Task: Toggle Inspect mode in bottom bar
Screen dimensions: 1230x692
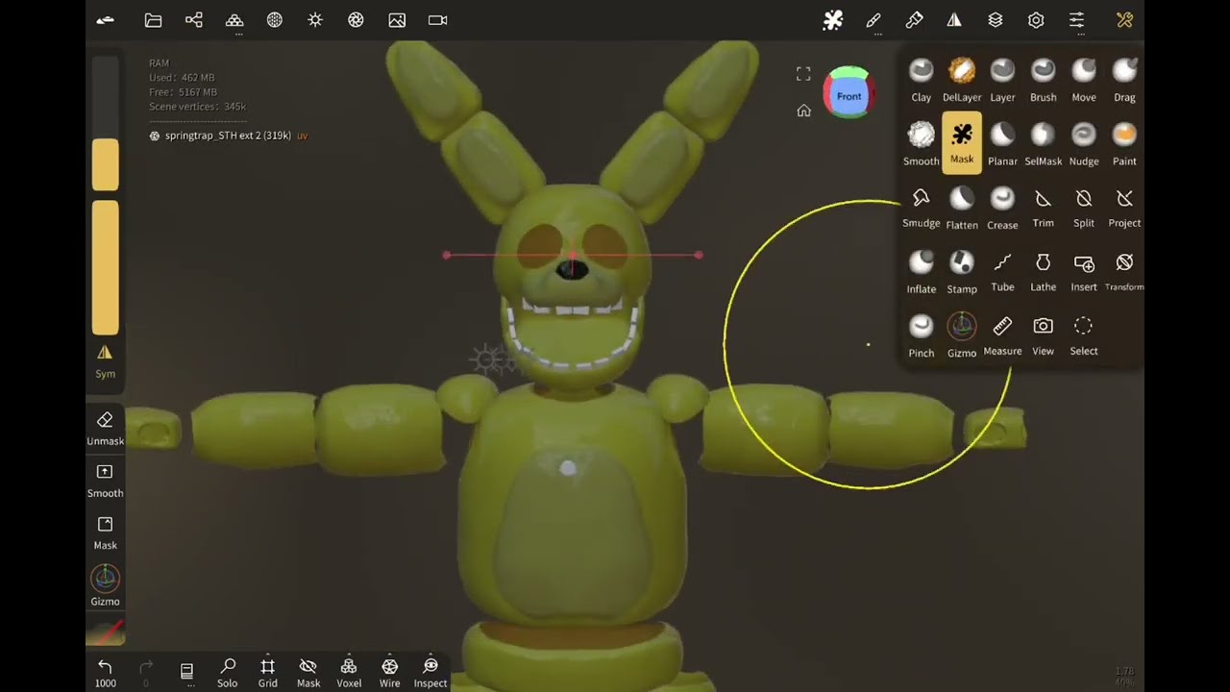Action: click(x=430, y=673)
